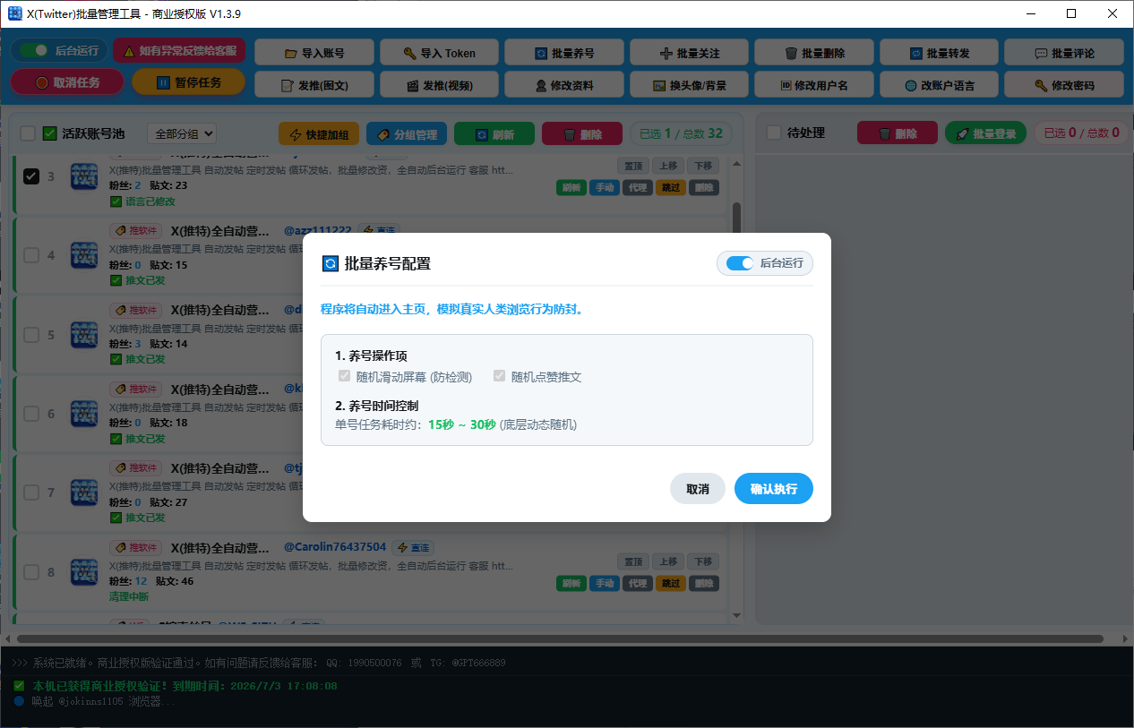The image size is (1134, 728).
Task: Uncheck the checkbox for account row 3
Action: point(31,176)
